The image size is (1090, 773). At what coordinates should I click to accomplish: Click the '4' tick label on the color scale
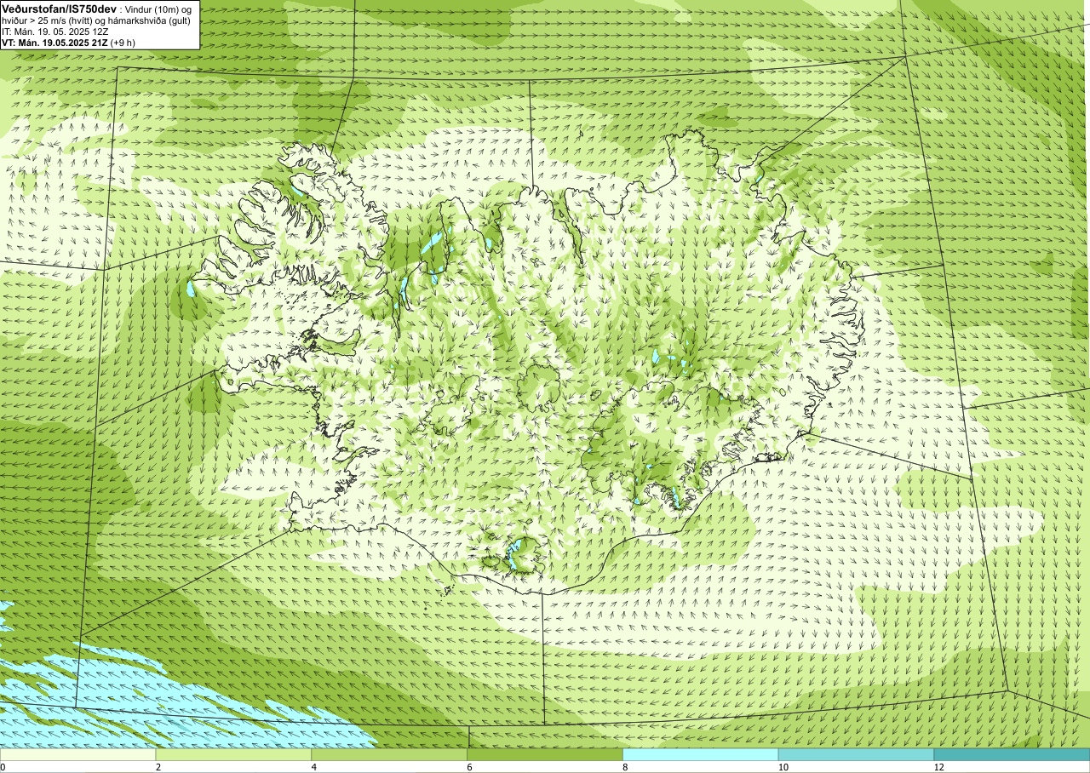pyautogui.click(x=314, y=767)
